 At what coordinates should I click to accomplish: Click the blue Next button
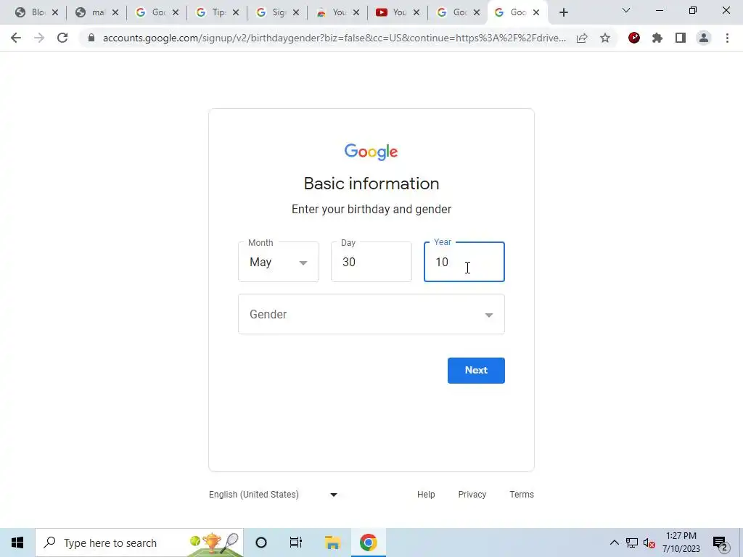click(476, 371)
